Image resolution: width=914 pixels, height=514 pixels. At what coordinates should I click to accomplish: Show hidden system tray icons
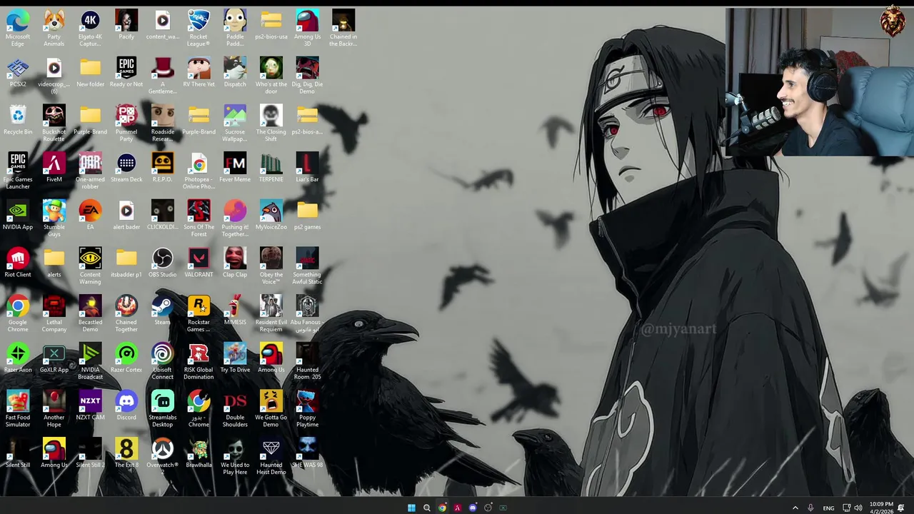pyautogui.click(x=795, y=508)
